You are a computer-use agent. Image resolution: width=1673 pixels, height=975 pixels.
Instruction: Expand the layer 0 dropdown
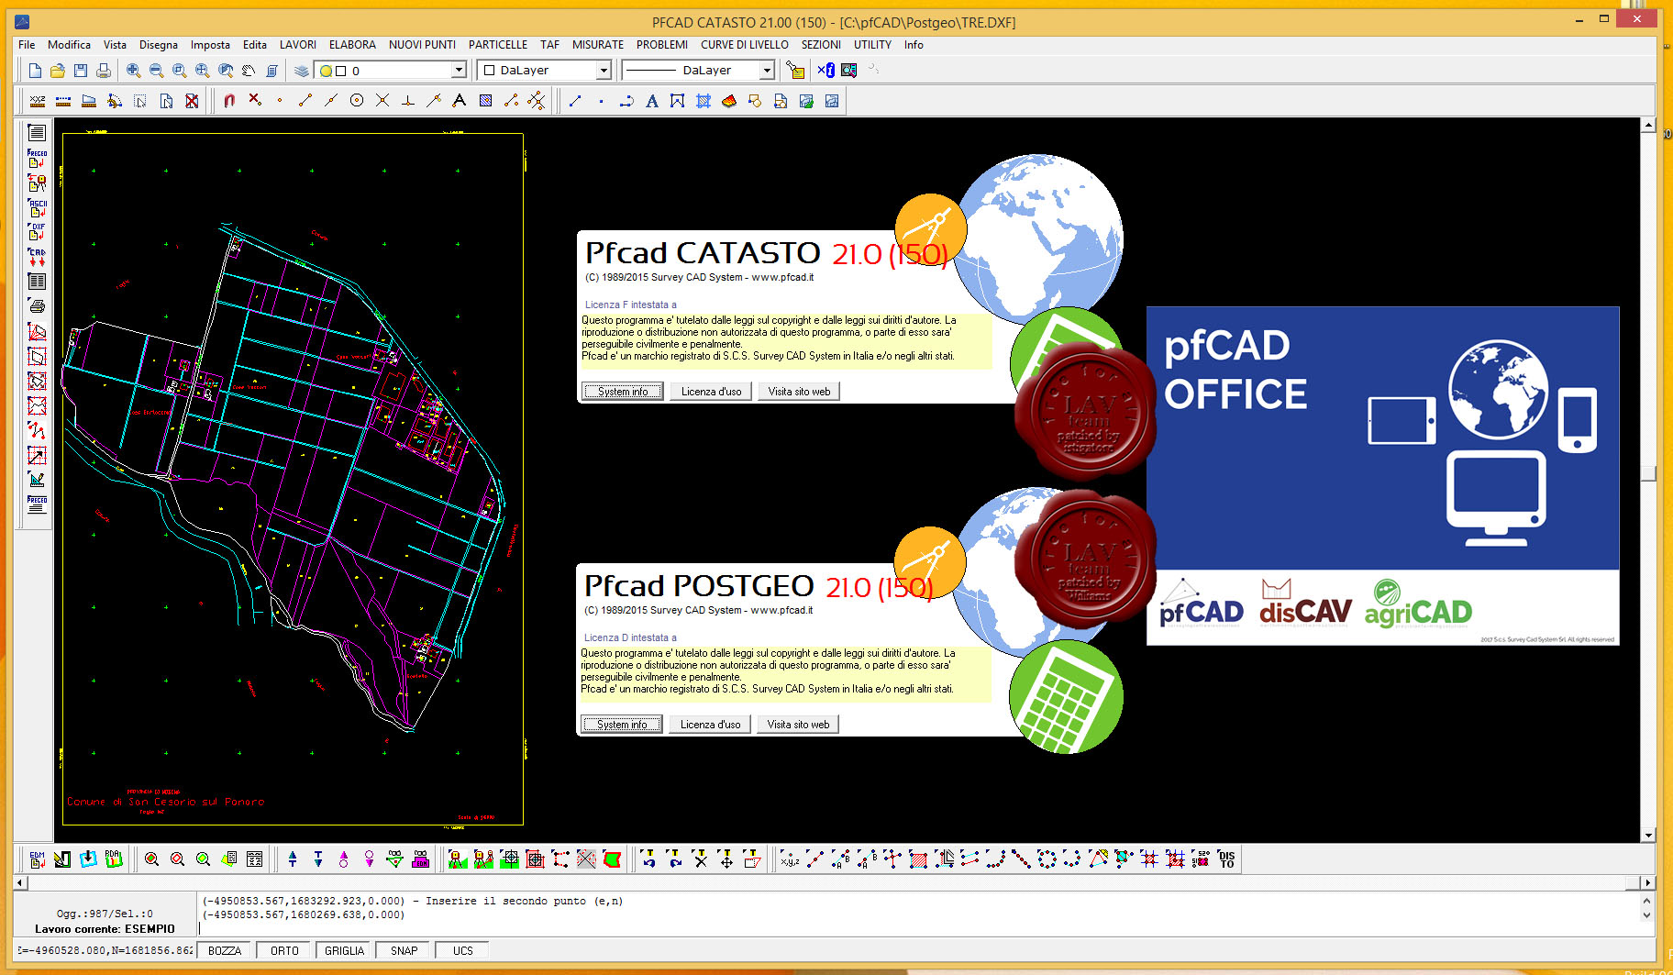[x=459, y=71]
